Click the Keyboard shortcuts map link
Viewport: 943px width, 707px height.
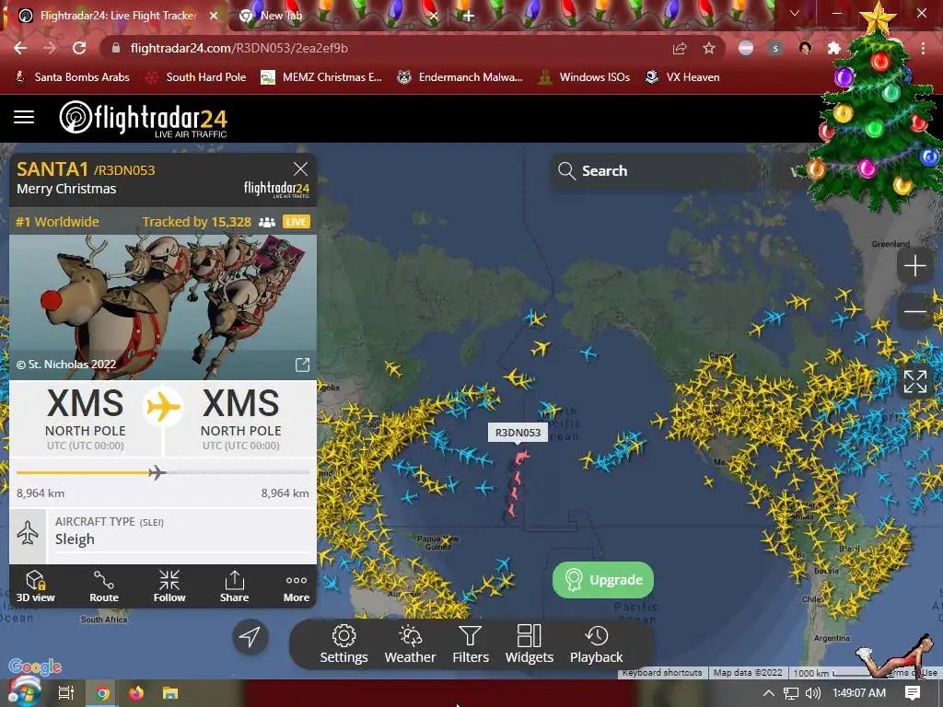(x=662, y=673)
